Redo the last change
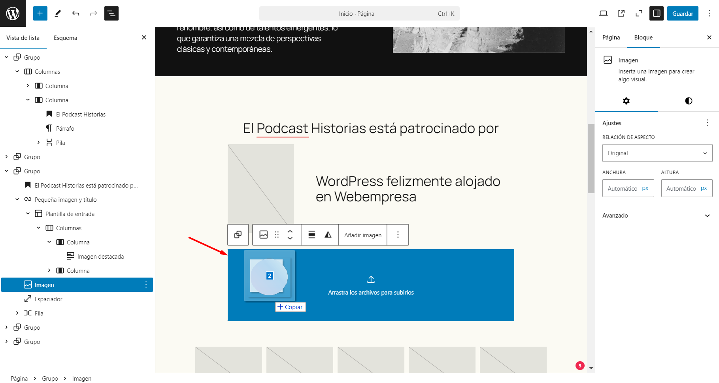This screenshot has width=719, height=383. coord(93,13)
